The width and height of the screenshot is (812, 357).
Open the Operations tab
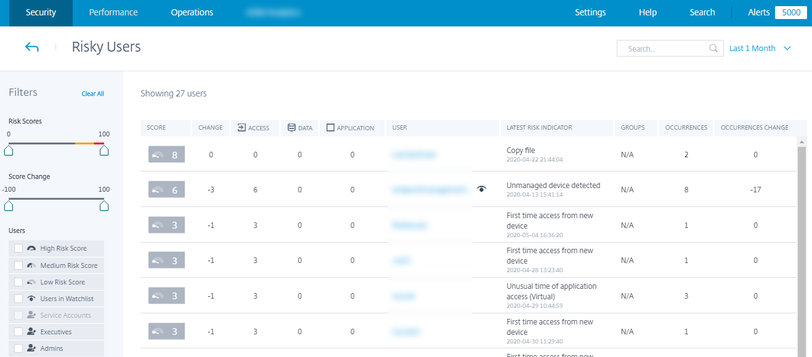pyautogui.click(x=192, y=12)
